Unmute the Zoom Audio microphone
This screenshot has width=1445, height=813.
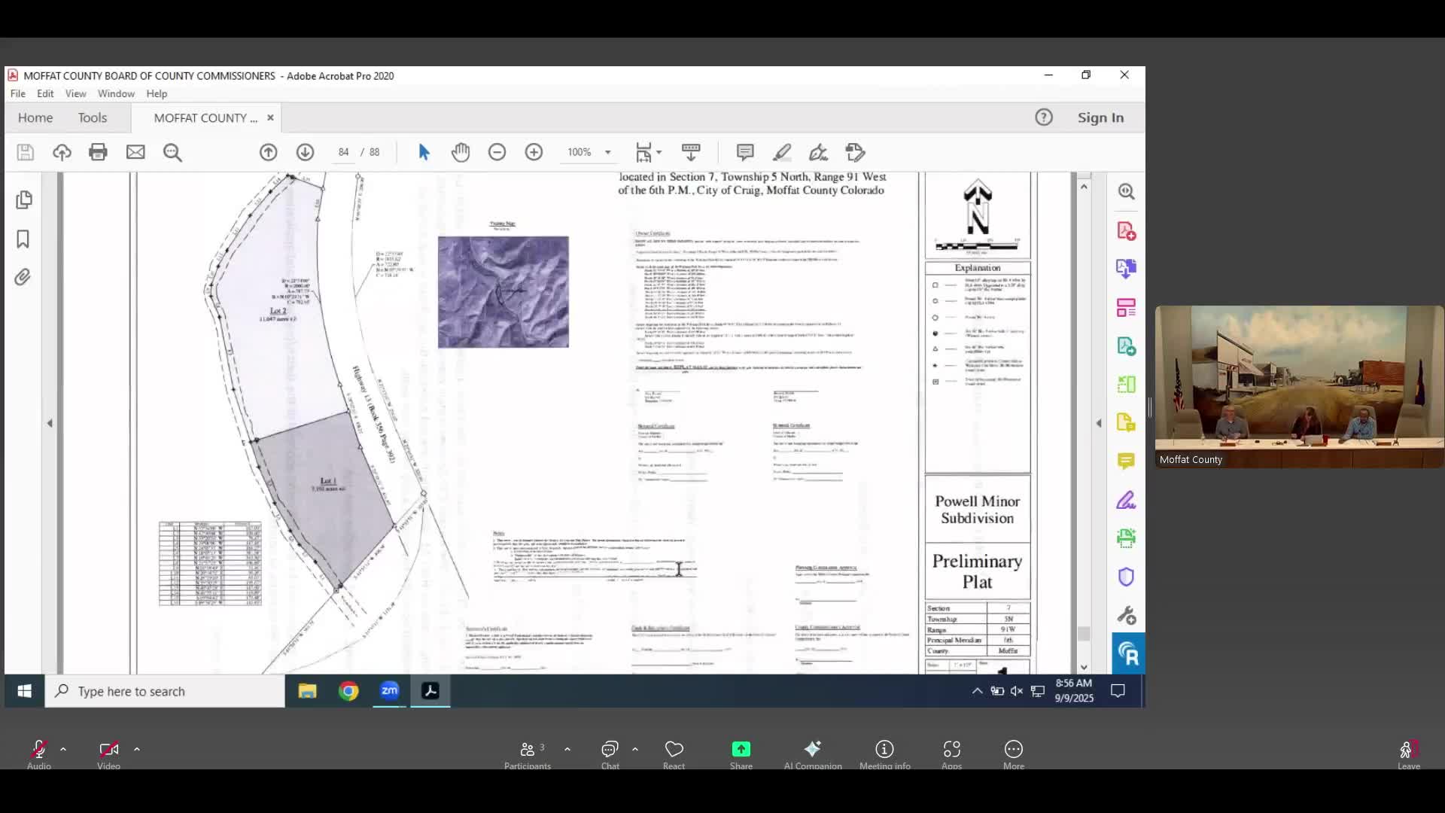38,749
